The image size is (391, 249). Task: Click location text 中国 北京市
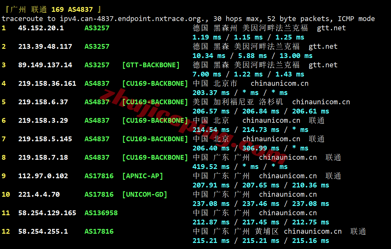click(215, 84)
